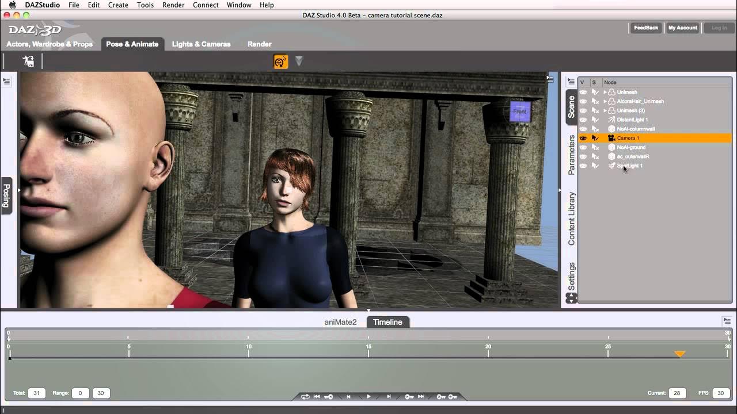
Task: Click the orange timeline playhead marker
Action: click(x=679, y=354)
